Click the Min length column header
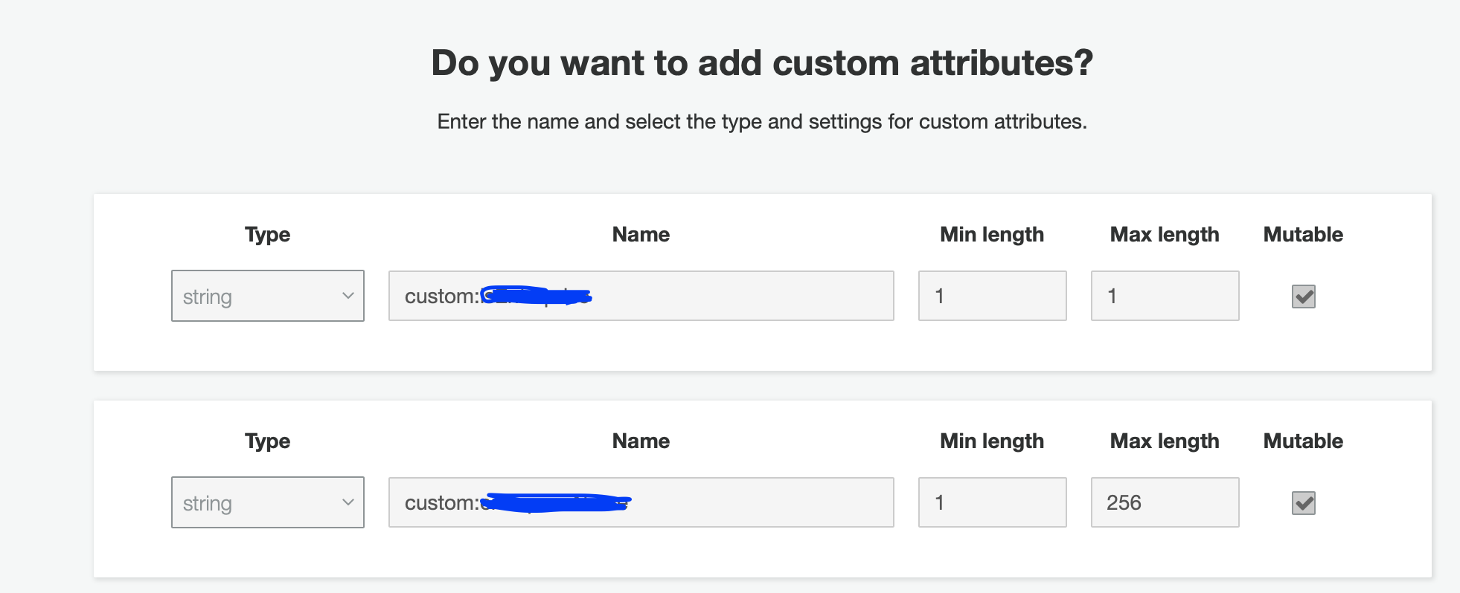 coord(991,234)
